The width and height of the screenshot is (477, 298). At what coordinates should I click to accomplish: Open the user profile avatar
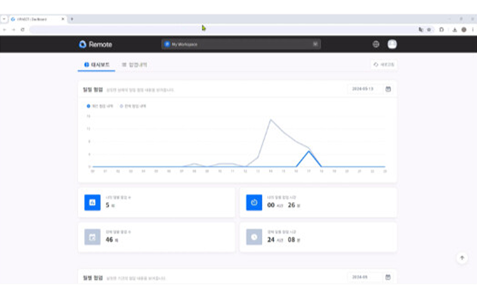[392, 44]
